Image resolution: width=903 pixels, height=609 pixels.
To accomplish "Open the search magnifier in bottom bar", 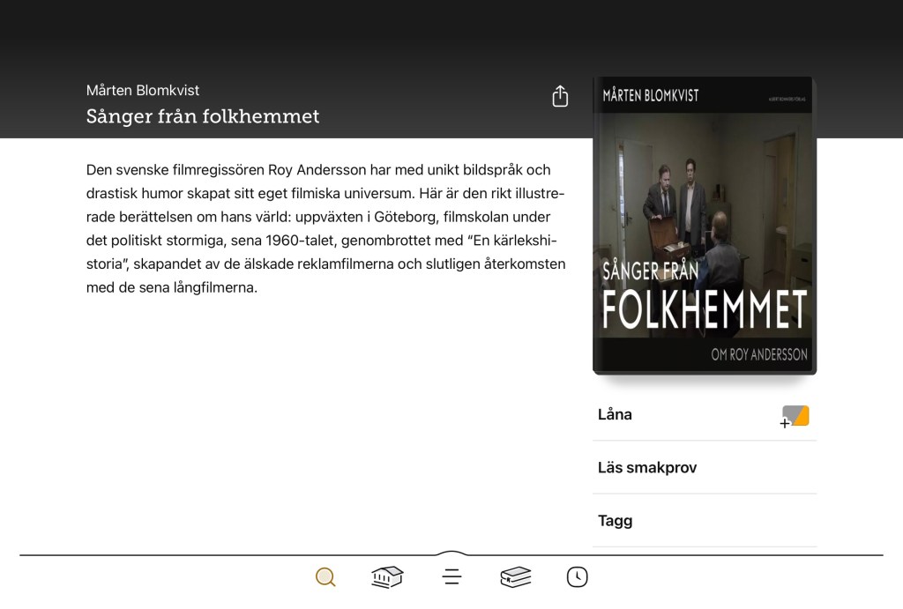I will click(x=325, y=577).
